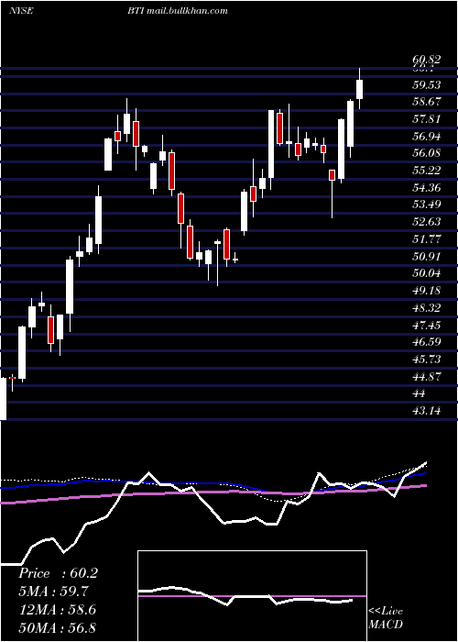Click the 50.04 price axis label
Viewport: 458px width, 642px height.
coord(427,273)
